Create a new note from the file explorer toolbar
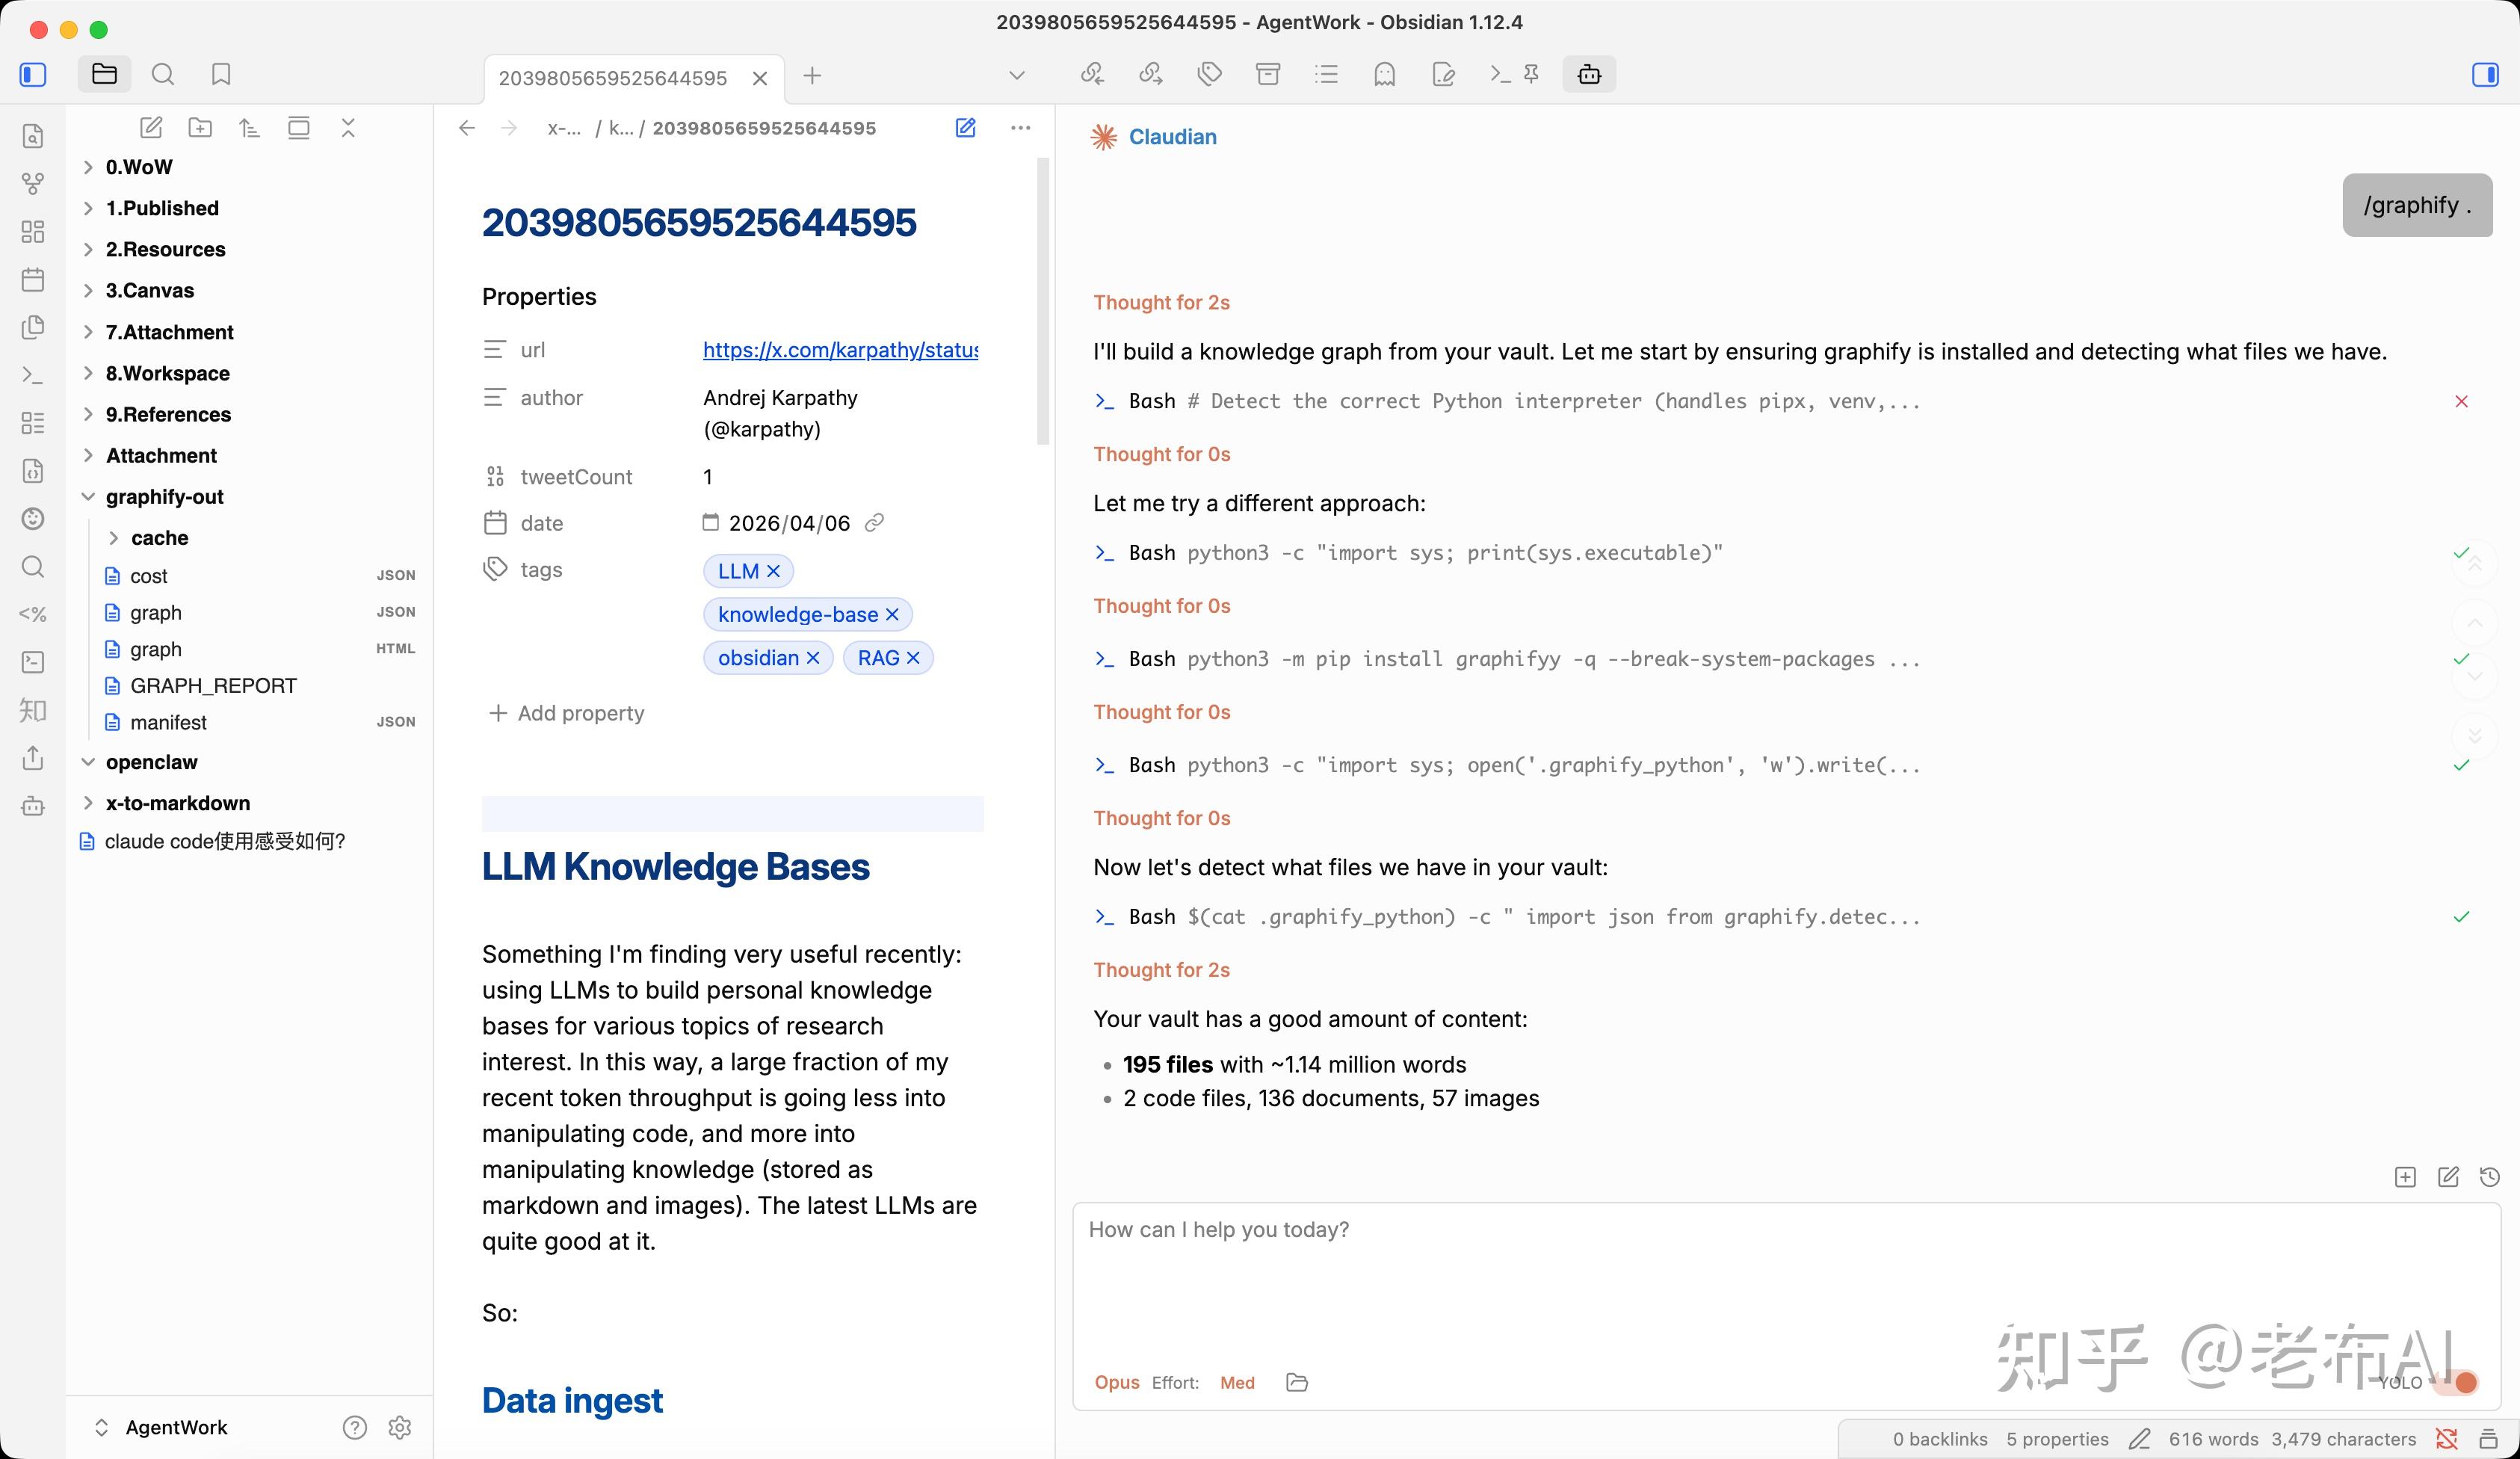2520x1459 pixels. (151, 128)
